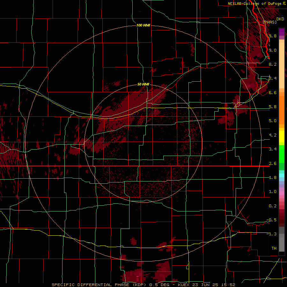Click the 3.4 scale value
Image resolution: width=287 pixels, height=287 pixels.
(x=273, y=149)
